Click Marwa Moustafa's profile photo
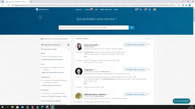195x109 pixels. point(79,47)
